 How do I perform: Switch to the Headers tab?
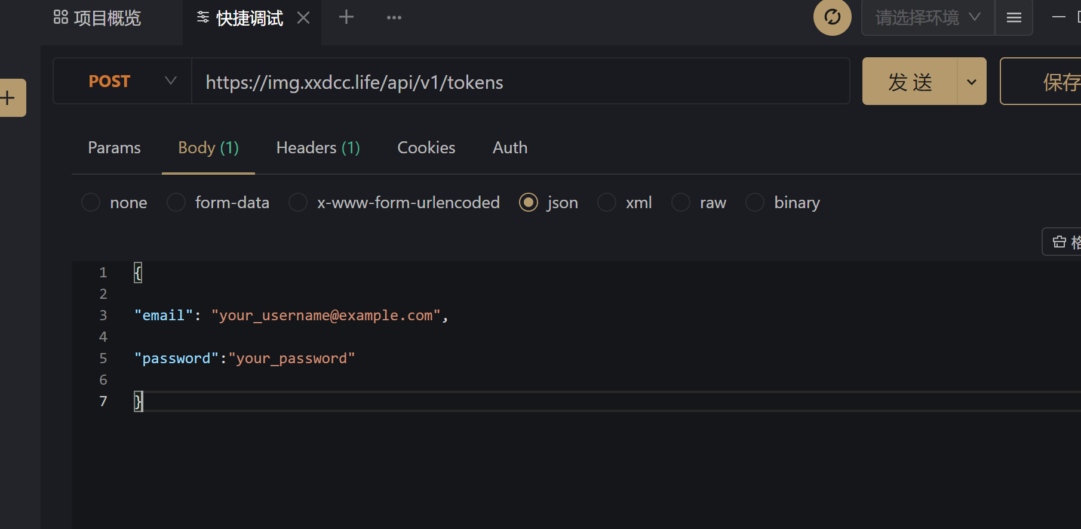pyautogui.click(x=318, y=148)
